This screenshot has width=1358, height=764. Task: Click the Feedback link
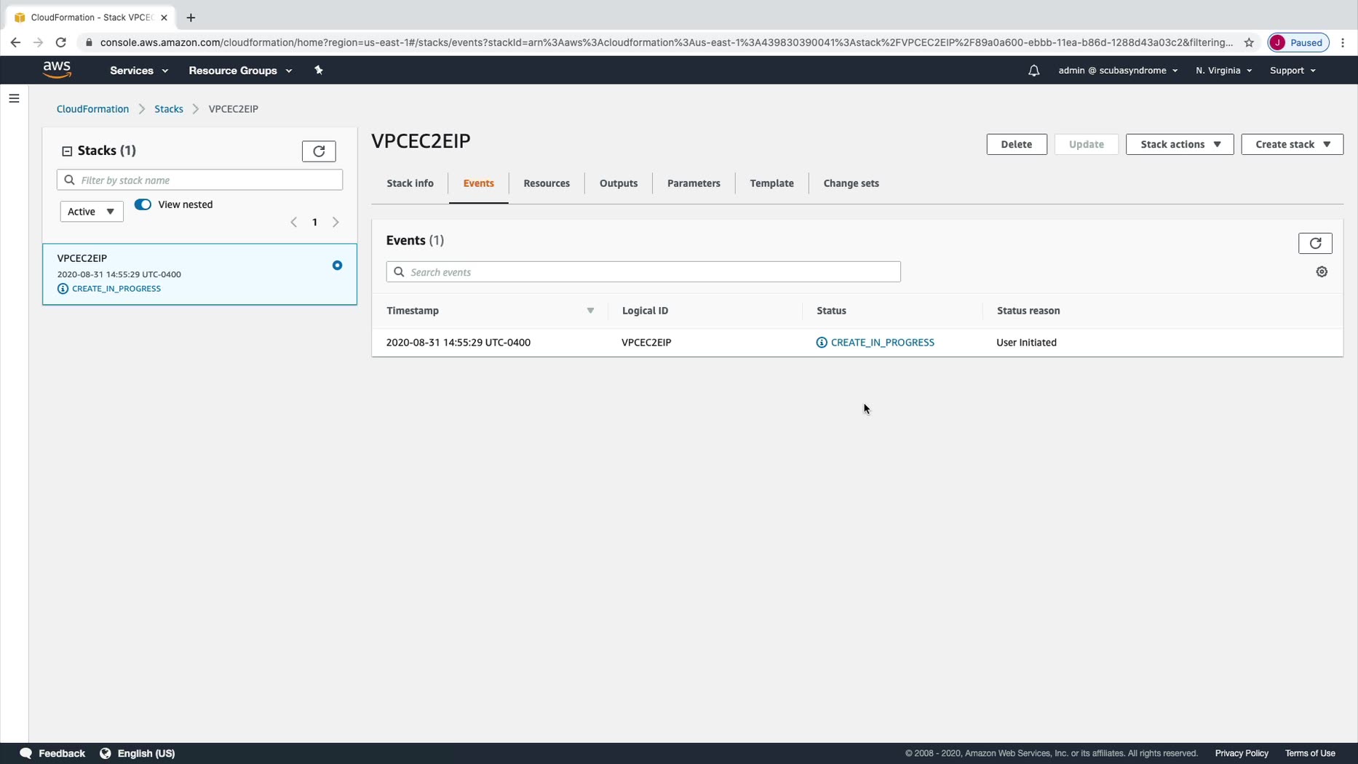coord(62,753)
